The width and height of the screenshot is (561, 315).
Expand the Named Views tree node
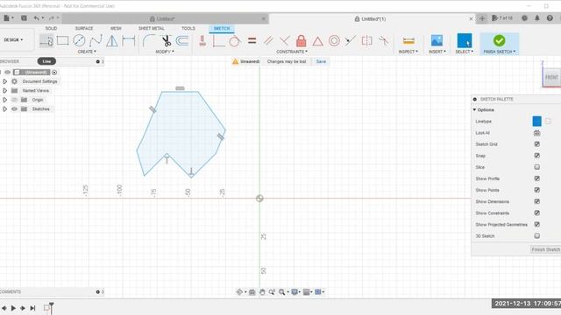pyautogui.click(x=4, y=91)
